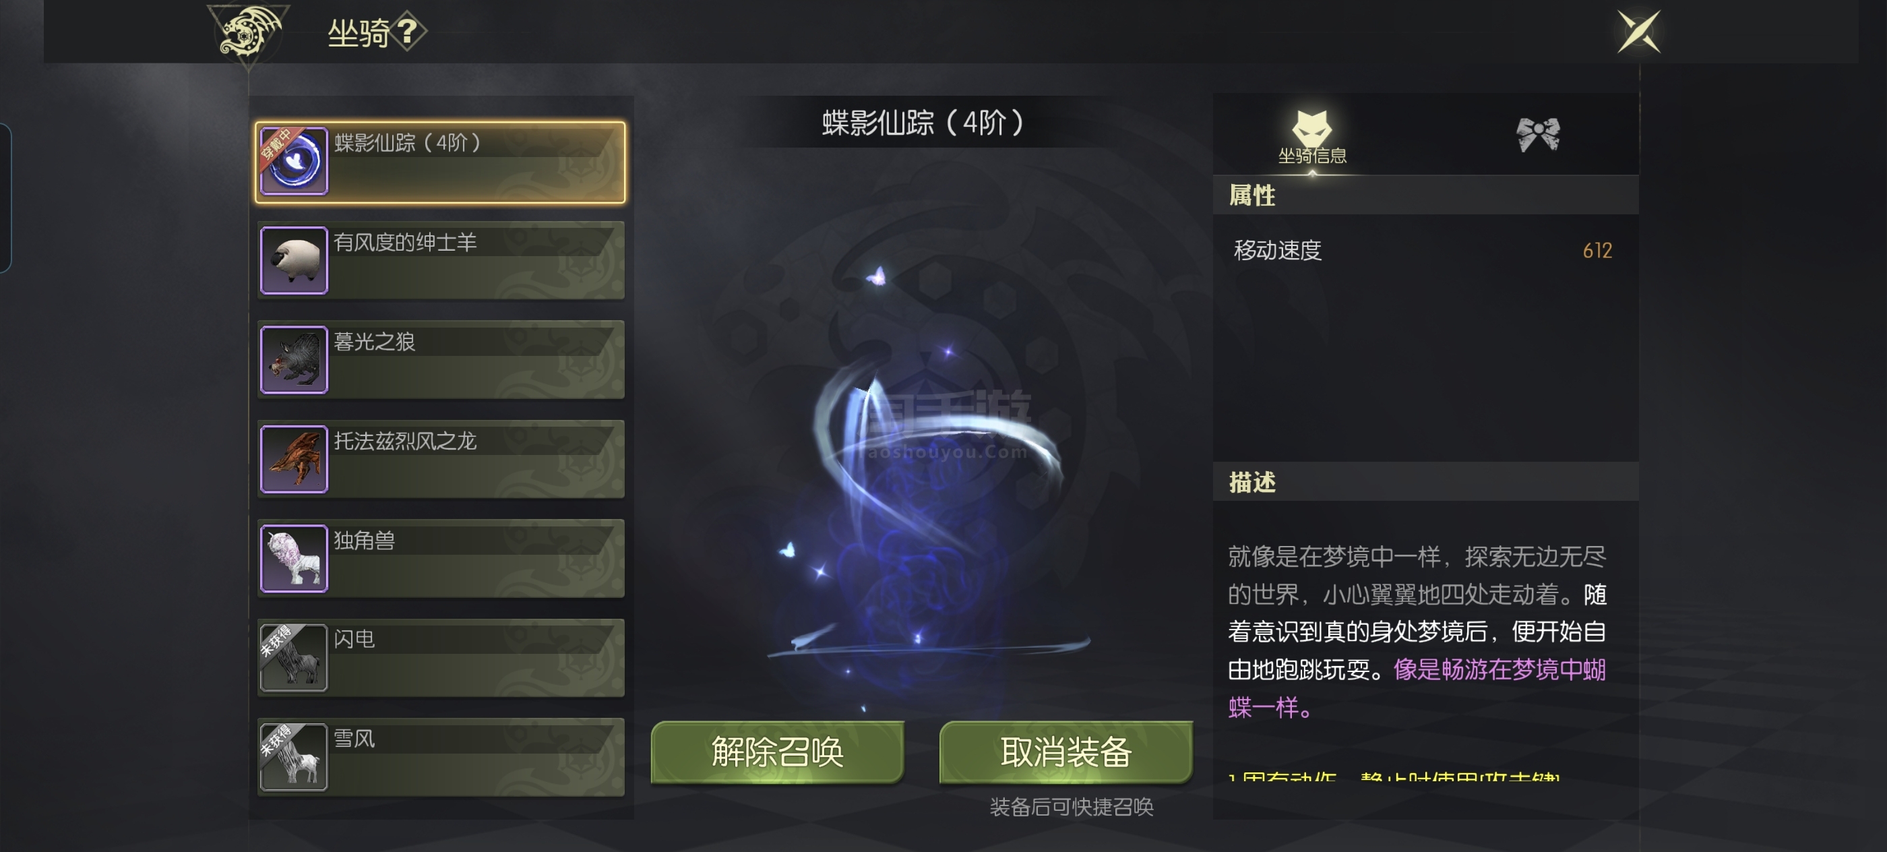Close the mount window with crossed swords
Image resolution: width=1887 pixels, height=852 pixels.
point(1639,32)
